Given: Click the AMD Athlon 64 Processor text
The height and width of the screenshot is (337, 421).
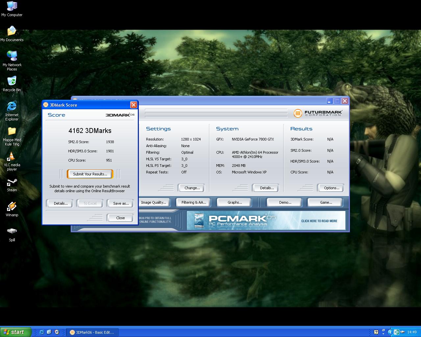Looking at the screenshot, I should point(255,154).
